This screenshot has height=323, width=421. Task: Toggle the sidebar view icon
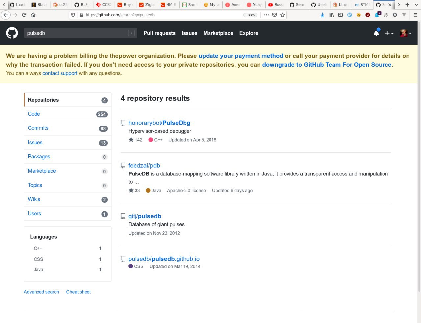[x=340, y=15]
